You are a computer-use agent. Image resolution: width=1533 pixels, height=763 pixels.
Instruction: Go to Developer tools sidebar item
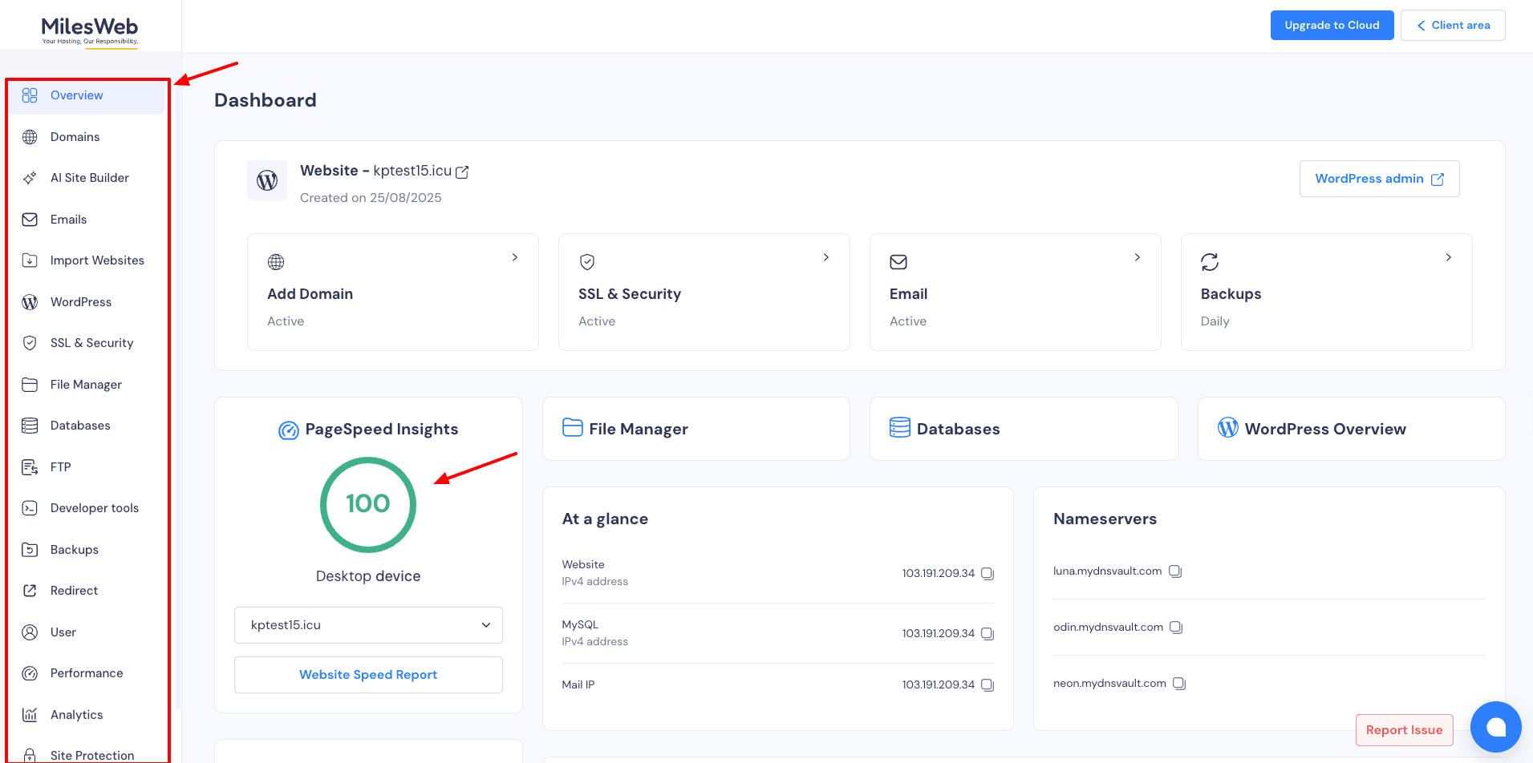coord(94,508)
